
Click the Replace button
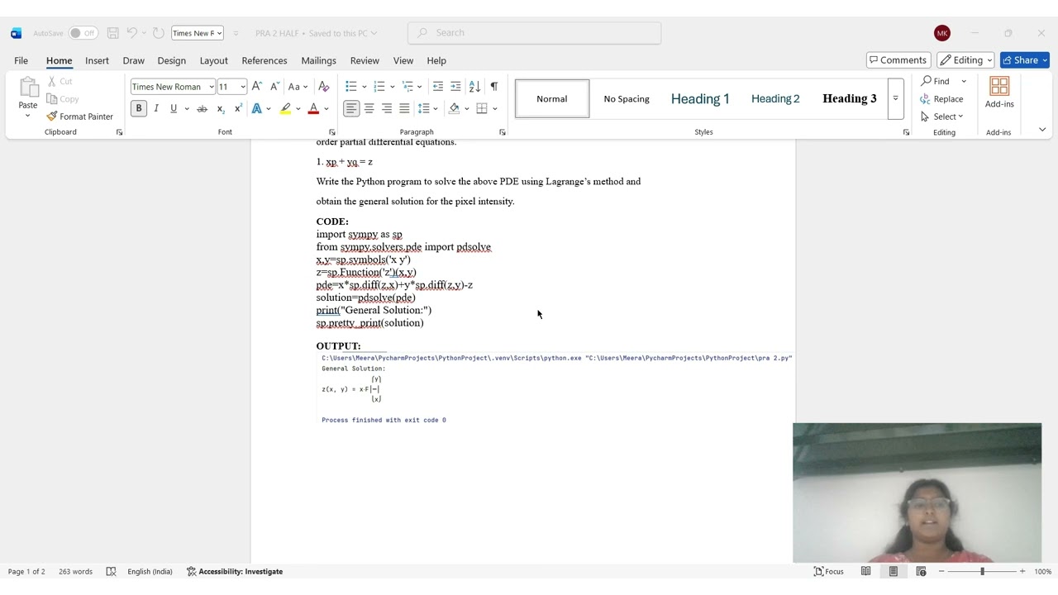coord(941,99)
